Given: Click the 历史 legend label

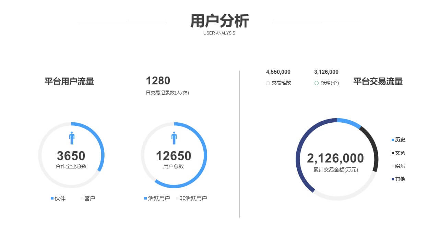Looking at the screenshot, I should (x=400, y=140).
